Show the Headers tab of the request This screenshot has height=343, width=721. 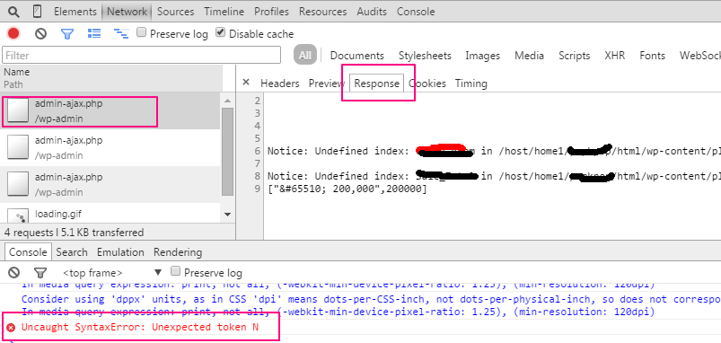279,84
